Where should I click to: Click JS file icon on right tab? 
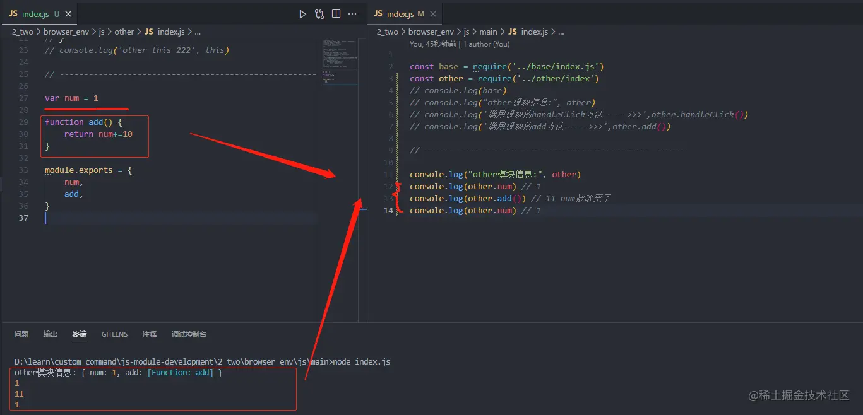378,14
